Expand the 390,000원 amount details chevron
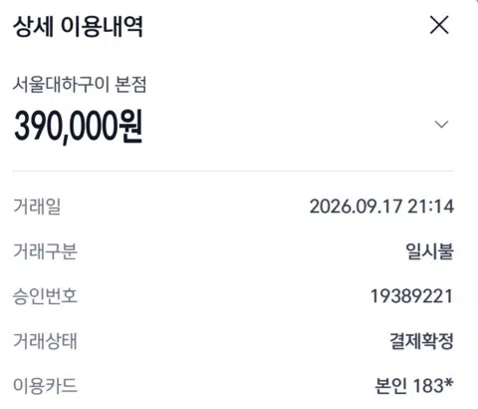 [x=441, y=125]
